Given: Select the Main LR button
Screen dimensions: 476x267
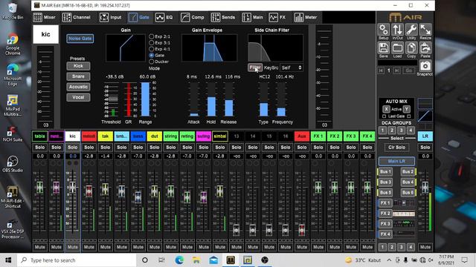Looking at the screenshot, I should click(x=396, y=161).
